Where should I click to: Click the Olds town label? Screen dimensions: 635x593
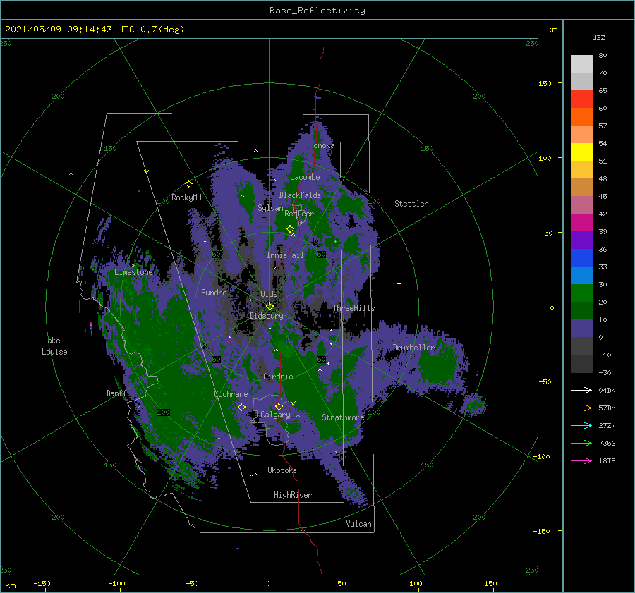point(269,294)
